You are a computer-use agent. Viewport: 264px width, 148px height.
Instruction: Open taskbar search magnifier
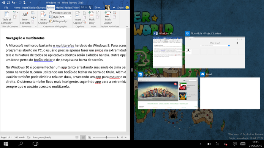[21, 144]
